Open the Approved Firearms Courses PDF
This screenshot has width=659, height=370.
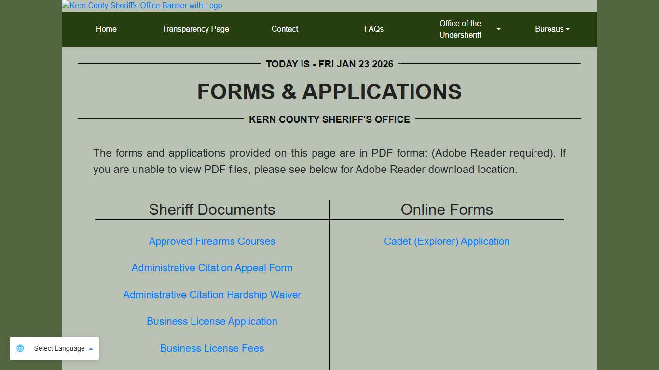tap(212, 241)
